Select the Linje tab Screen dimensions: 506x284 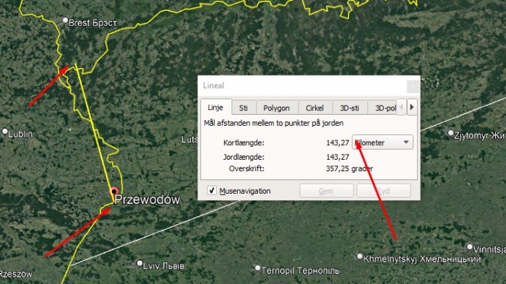coord(215,107)
